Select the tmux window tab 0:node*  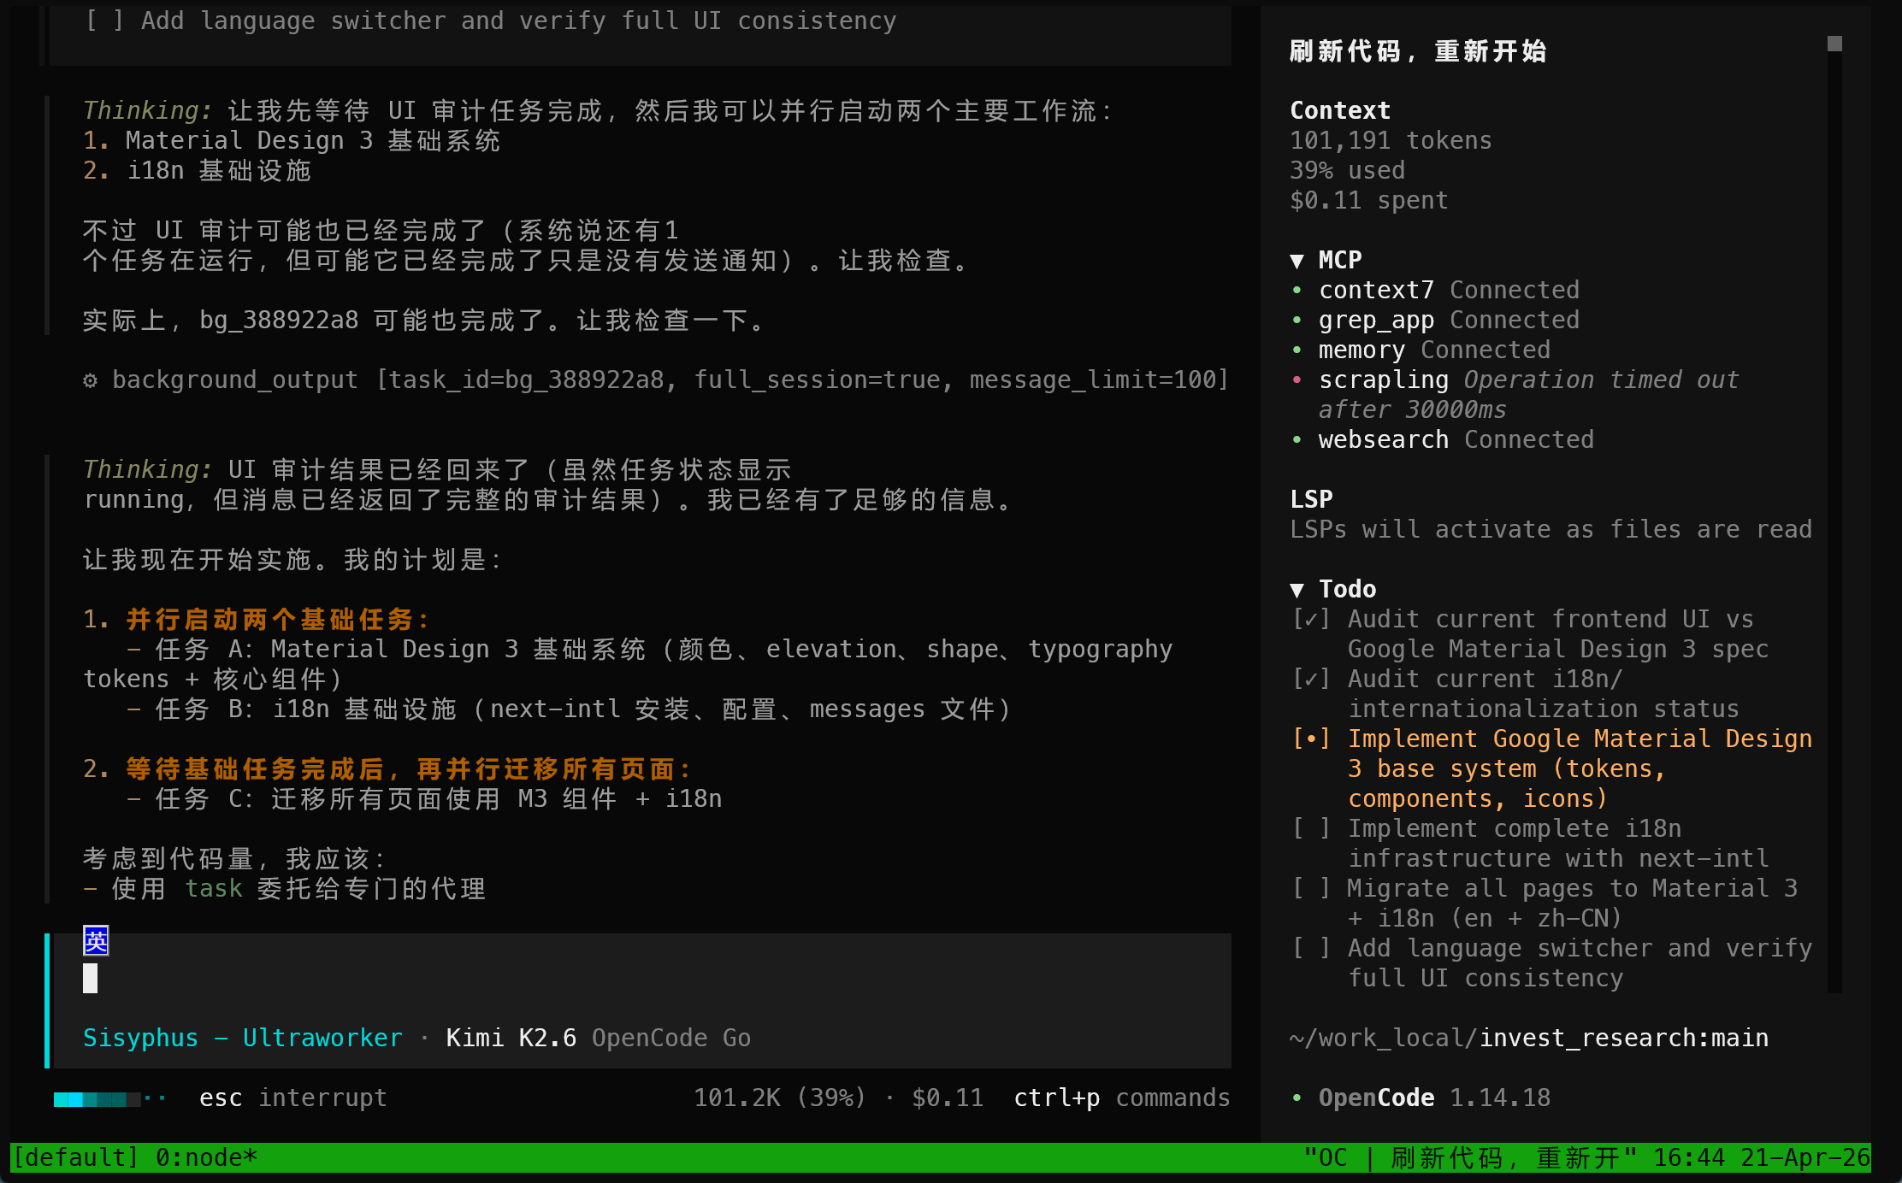(x=206, y=1157)
